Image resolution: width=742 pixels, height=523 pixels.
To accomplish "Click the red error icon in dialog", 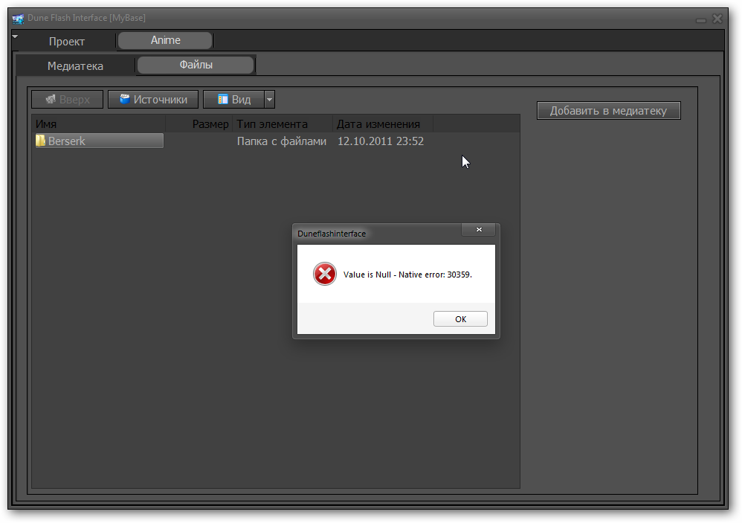I will (x=325, y=275).
